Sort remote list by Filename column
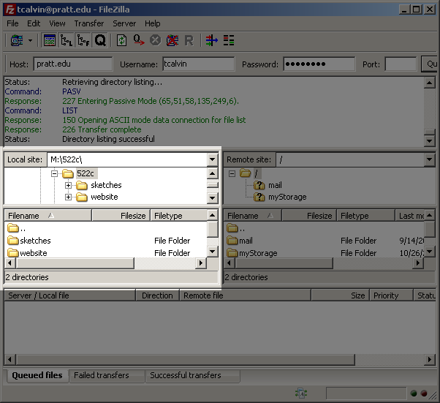This screenshot has width=440, height=403. click(x=253, y=216)
